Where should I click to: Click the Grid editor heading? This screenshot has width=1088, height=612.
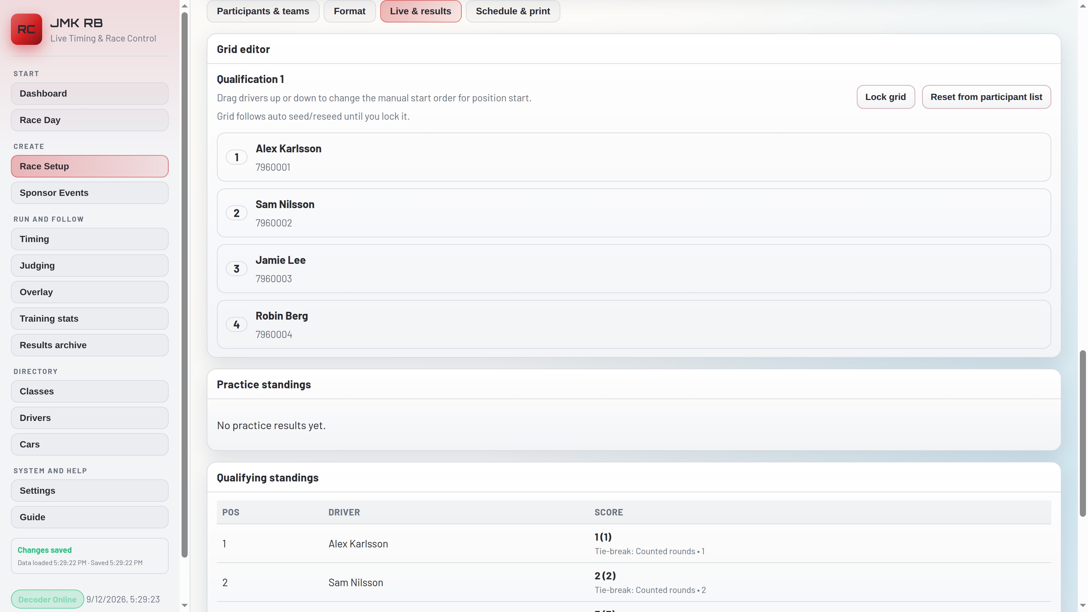pos(243,49)
